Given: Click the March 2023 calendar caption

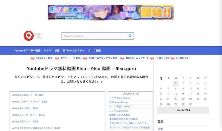Looking at the screenshot, I should click(183, 110).
